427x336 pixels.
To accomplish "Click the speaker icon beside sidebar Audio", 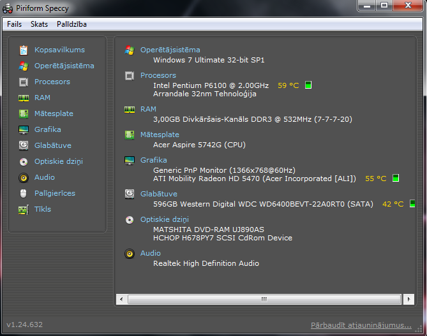I will tap(24, 178).
